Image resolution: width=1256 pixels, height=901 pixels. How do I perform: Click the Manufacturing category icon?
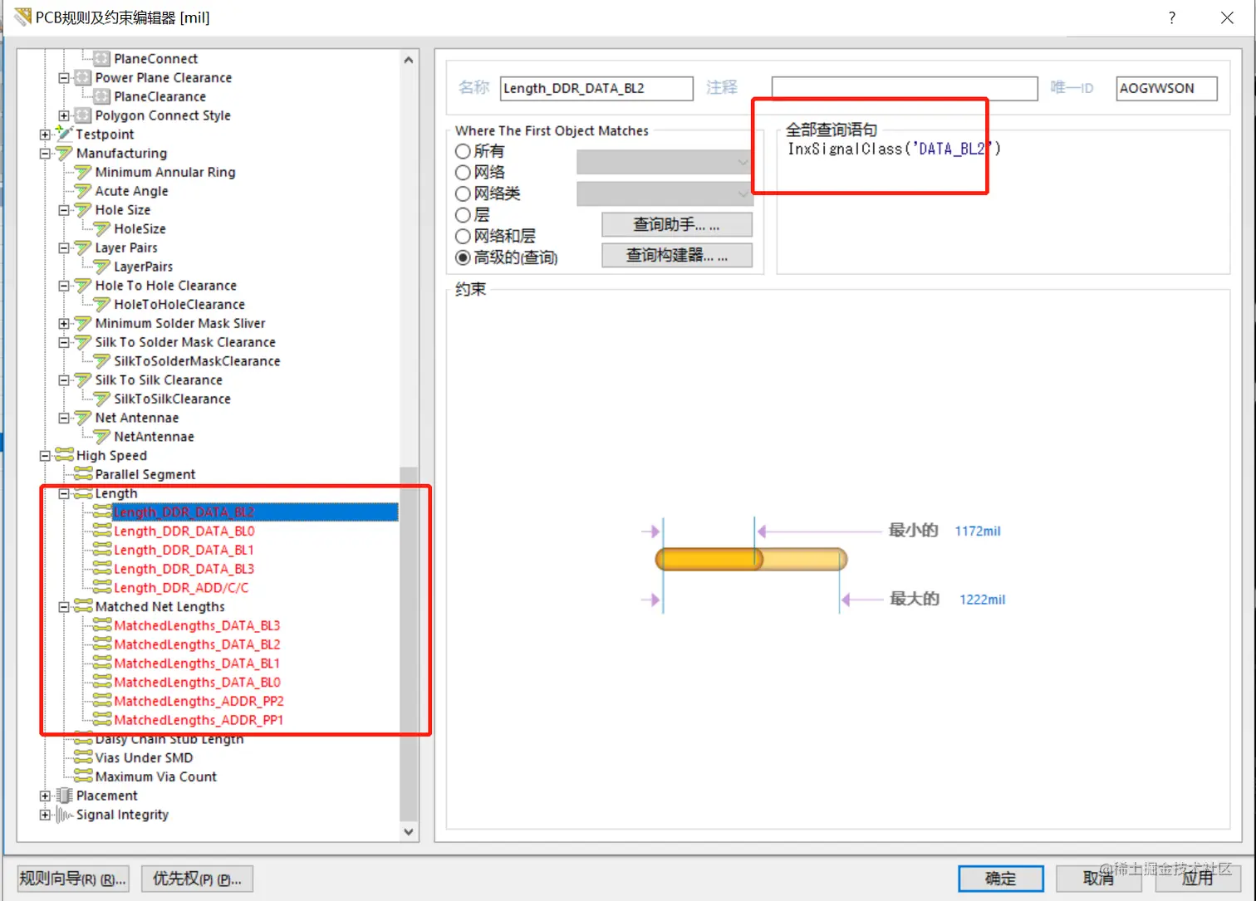pos(64,153)
